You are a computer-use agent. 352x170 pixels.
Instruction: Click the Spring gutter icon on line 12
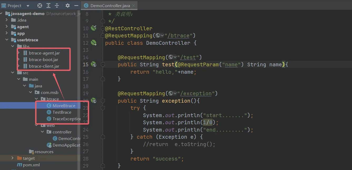coord(93,42)
